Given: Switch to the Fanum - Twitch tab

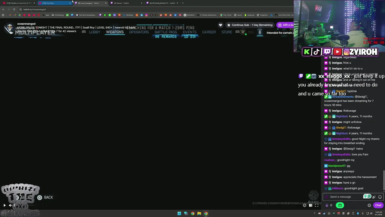Looking at the screenshot, I should tap(126, 3).
